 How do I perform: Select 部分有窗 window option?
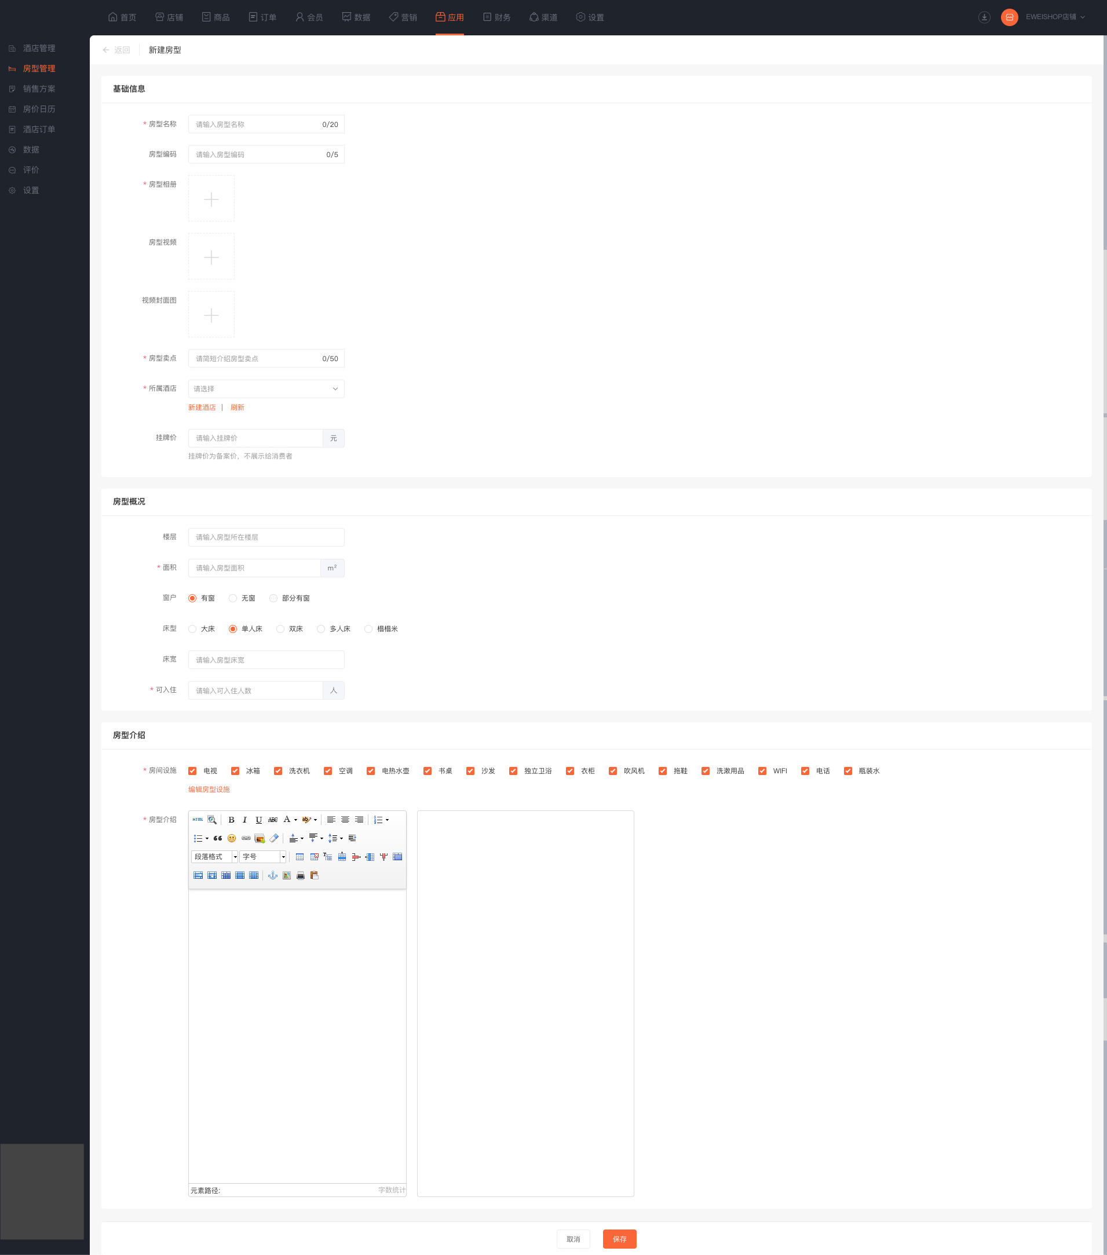point(290,598)
